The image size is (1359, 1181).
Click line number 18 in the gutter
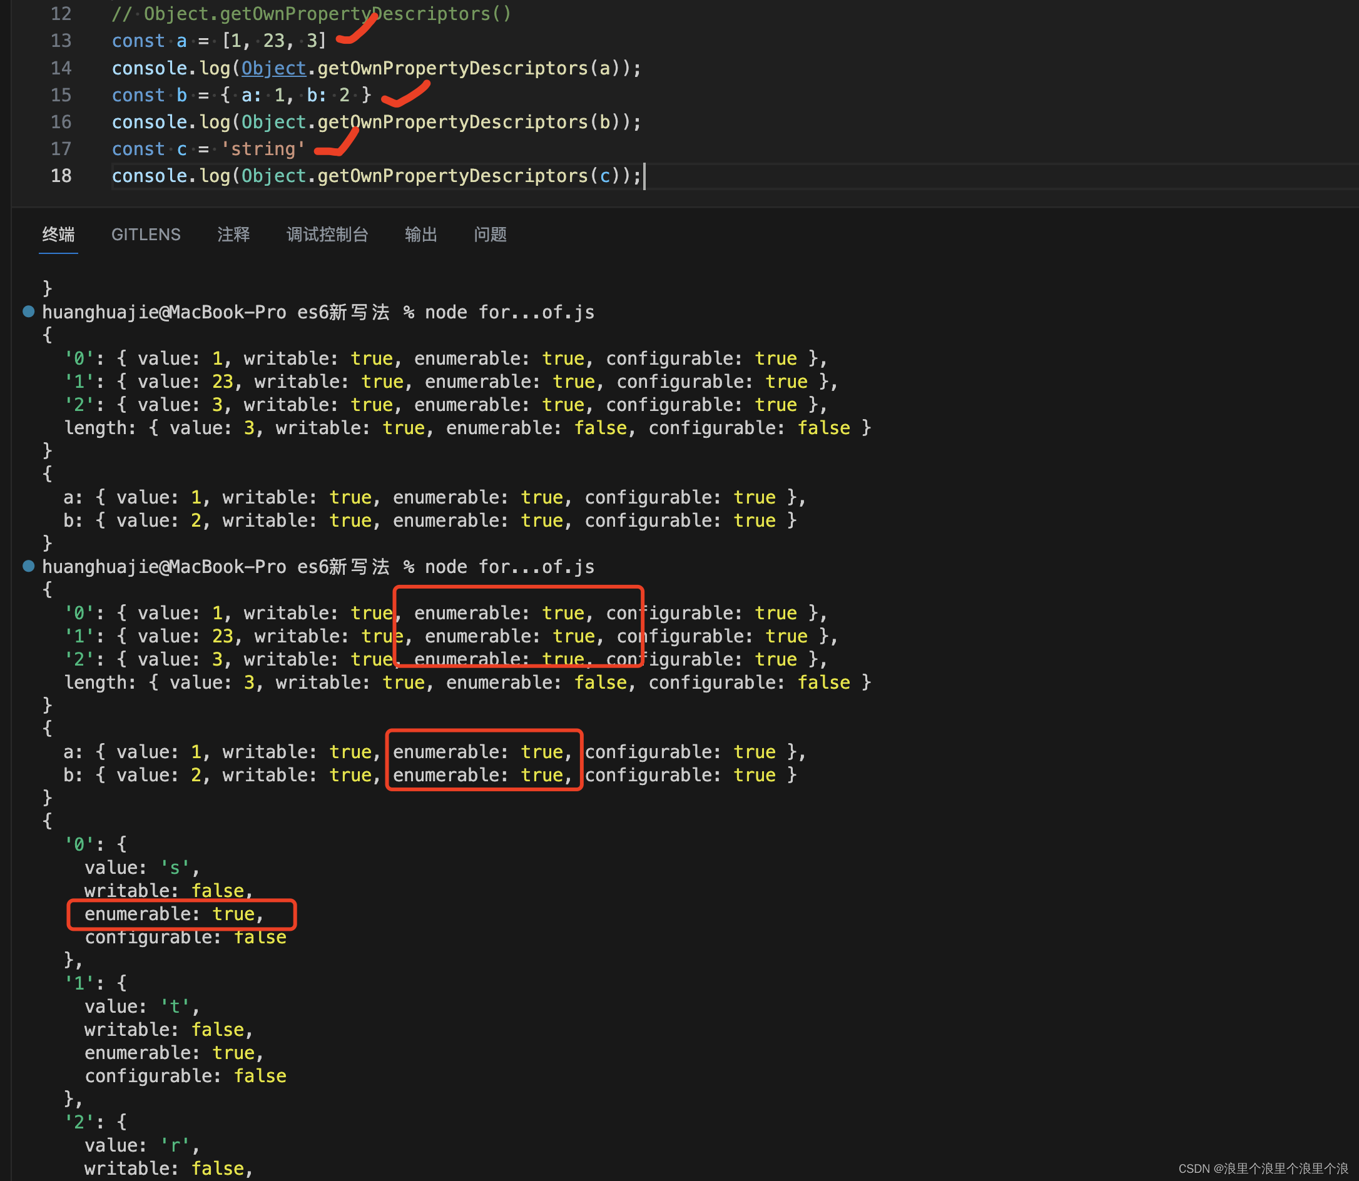pyautogui.click(x=61, y=176)
